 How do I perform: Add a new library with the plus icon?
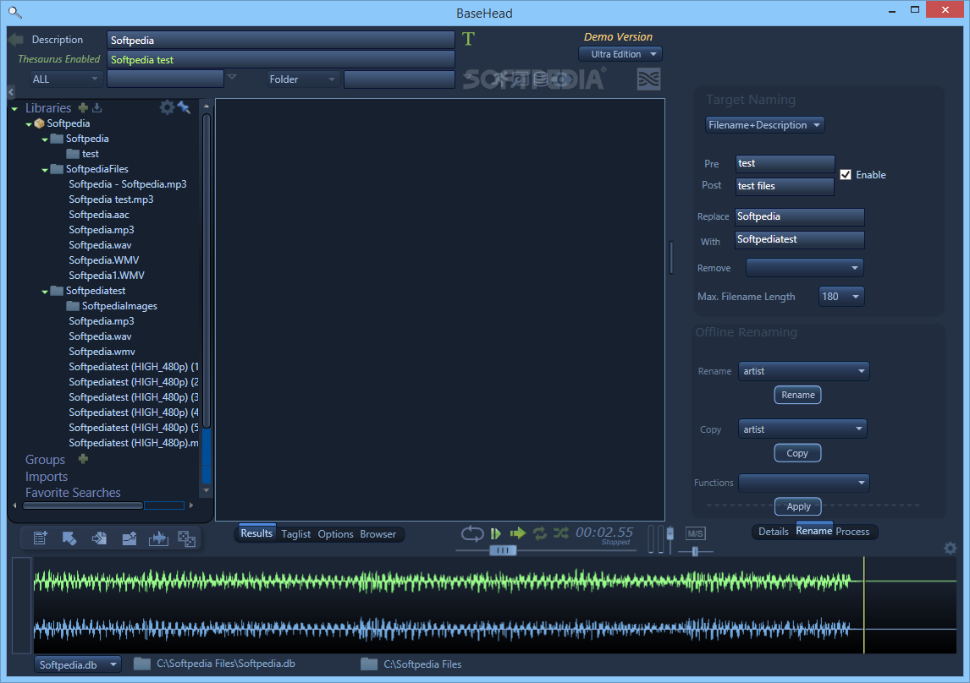[83, 107]
